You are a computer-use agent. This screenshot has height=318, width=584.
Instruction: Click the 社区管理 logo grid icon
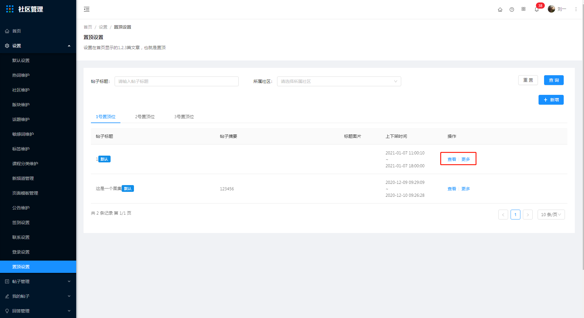point(10,9)
